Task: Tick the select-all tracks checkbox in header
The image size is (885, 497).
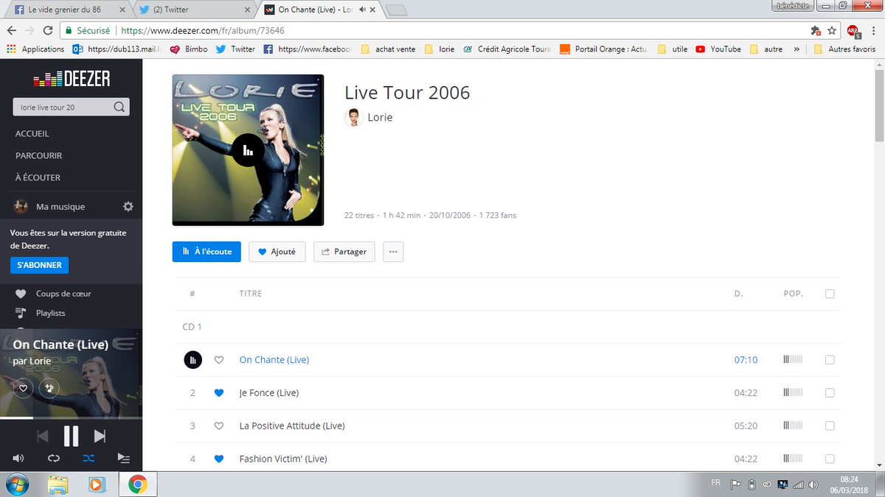Action: [830, 294]
